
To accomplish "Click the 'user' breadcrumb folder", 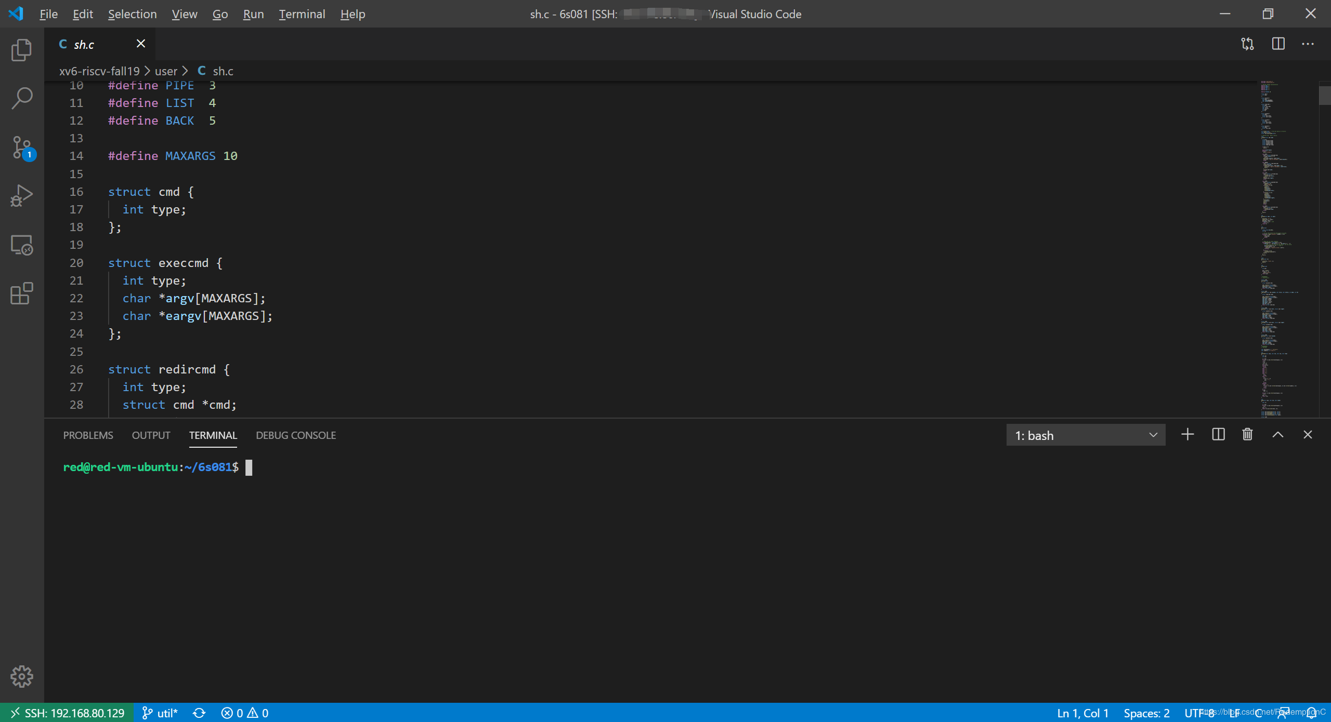I will pyautogui.click(x=166, y=71).
